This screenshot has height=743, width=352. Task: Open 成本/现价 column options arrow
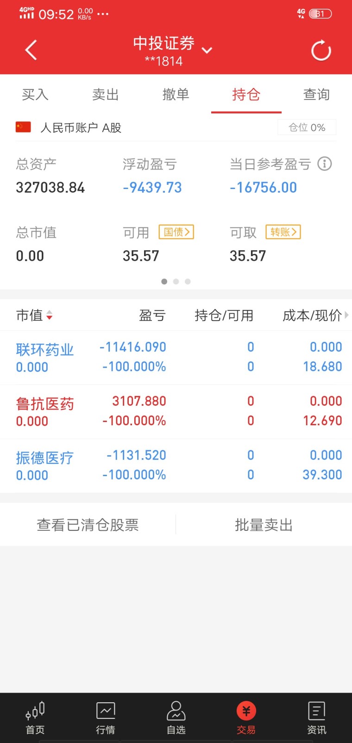[347, 315]
